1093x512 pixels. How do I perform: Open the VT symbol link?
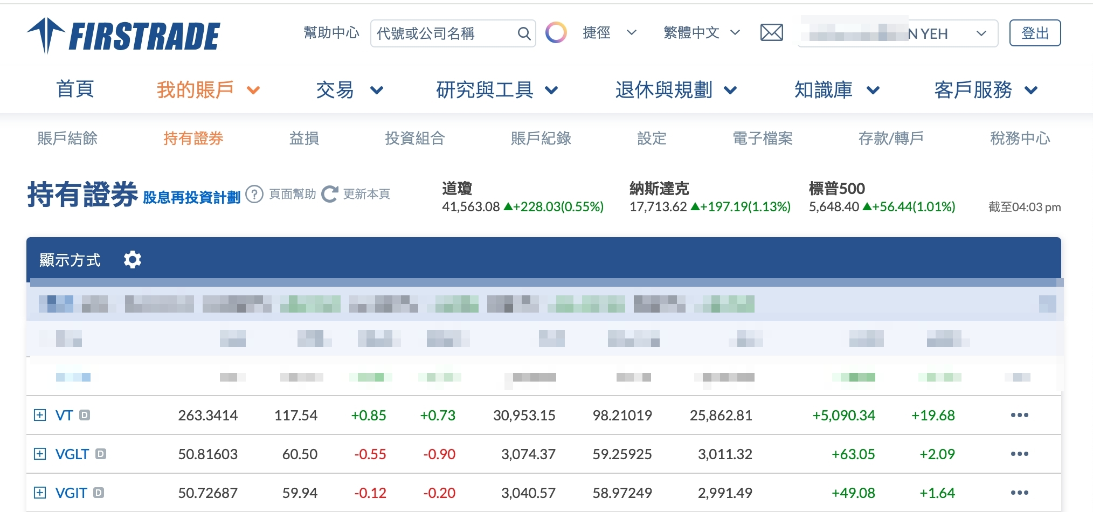click(x=64, y=415)
